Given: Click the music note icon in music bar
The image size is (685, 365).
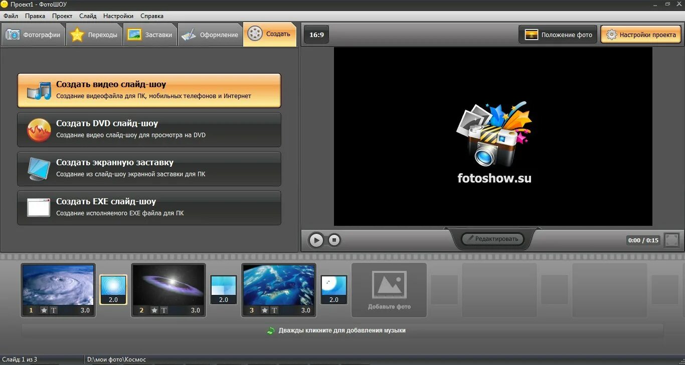Looking at the screenshot, I should point(271,330).
